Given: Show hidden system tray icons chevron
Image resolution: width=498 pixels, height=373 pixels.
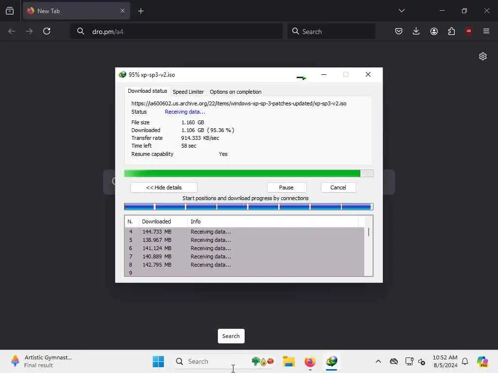Looking at the screenshot, I should 378,361.
